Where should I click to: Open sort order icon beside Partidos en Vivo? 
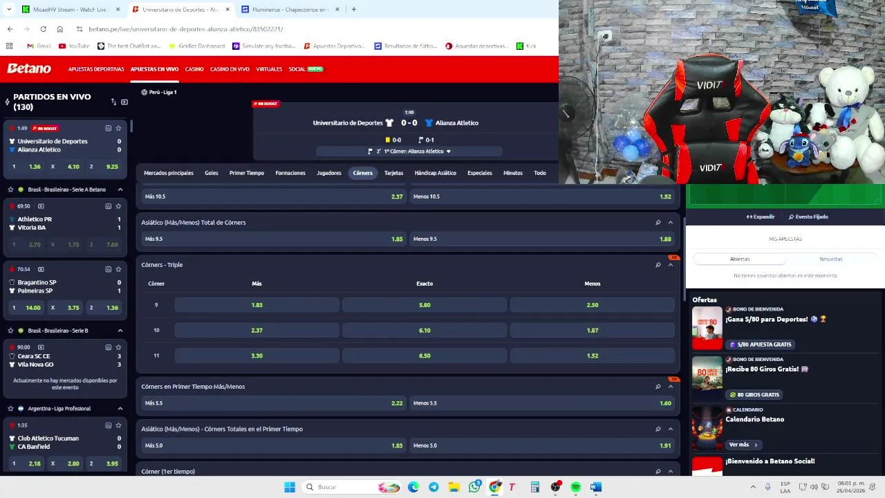click(113, 102)
